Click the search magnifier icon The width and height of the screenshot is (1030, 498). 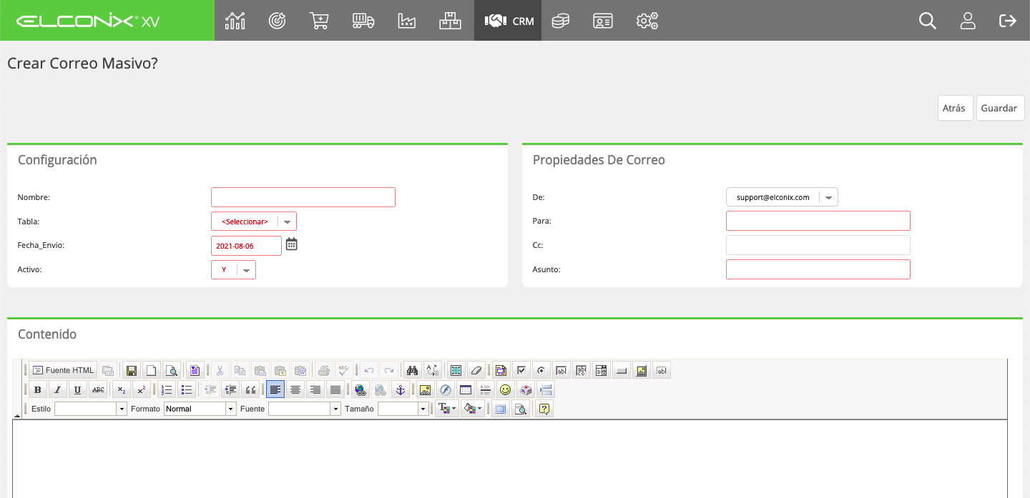pos(928,21)
